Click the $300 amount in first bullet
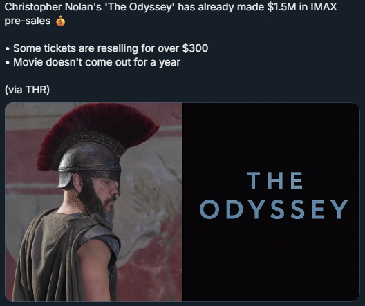The height and width of the screenshot is (306, 365). tap(195, 48)
